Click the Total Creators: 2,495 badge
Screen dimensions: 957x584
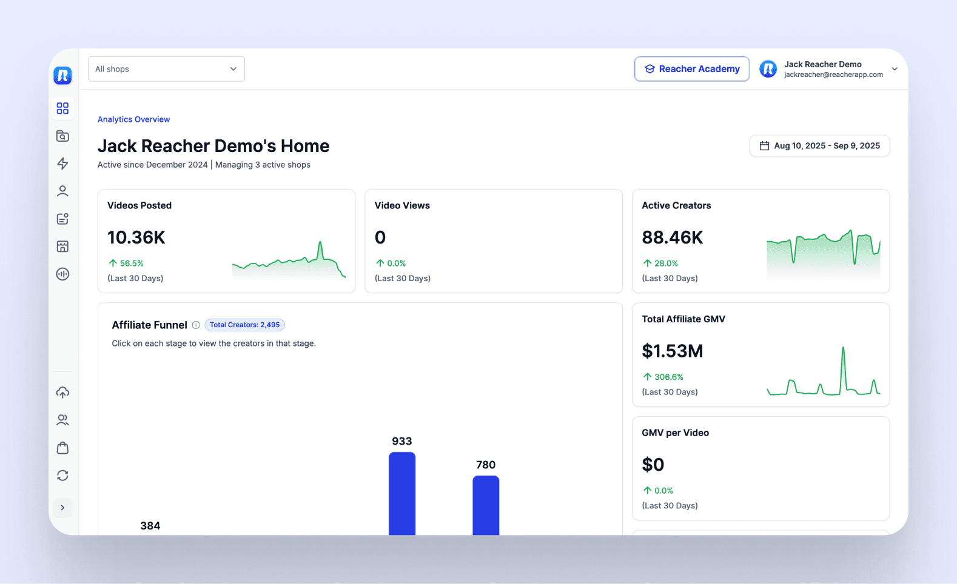click(245, 325)
